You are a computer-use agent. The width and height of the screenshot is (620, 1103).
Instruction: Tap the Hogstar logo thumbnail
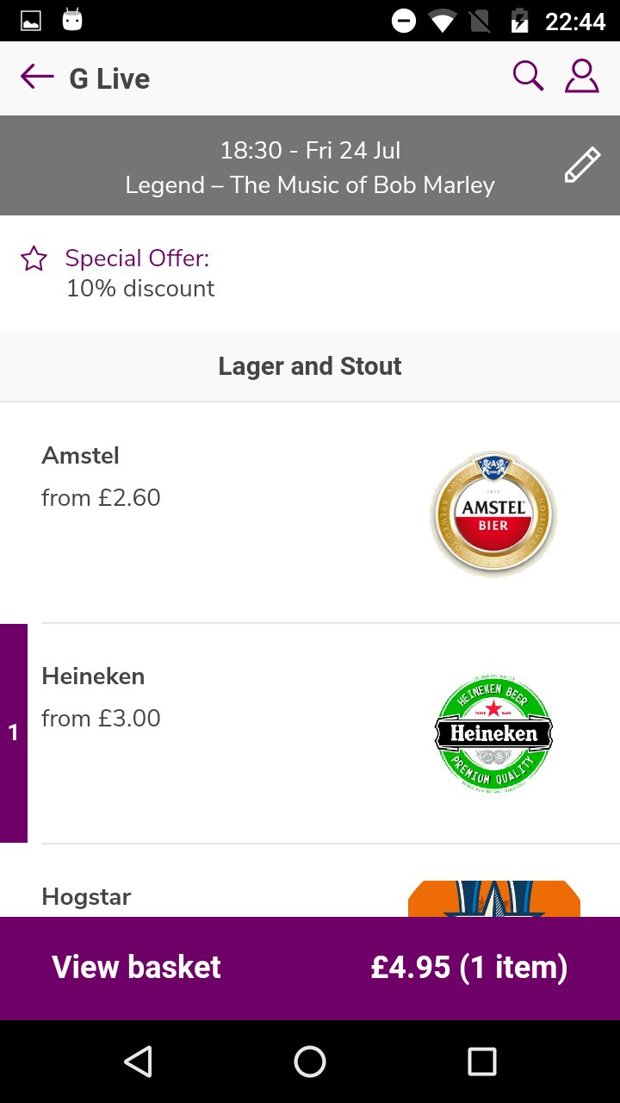pyautogui.click(x=493, y=899)
